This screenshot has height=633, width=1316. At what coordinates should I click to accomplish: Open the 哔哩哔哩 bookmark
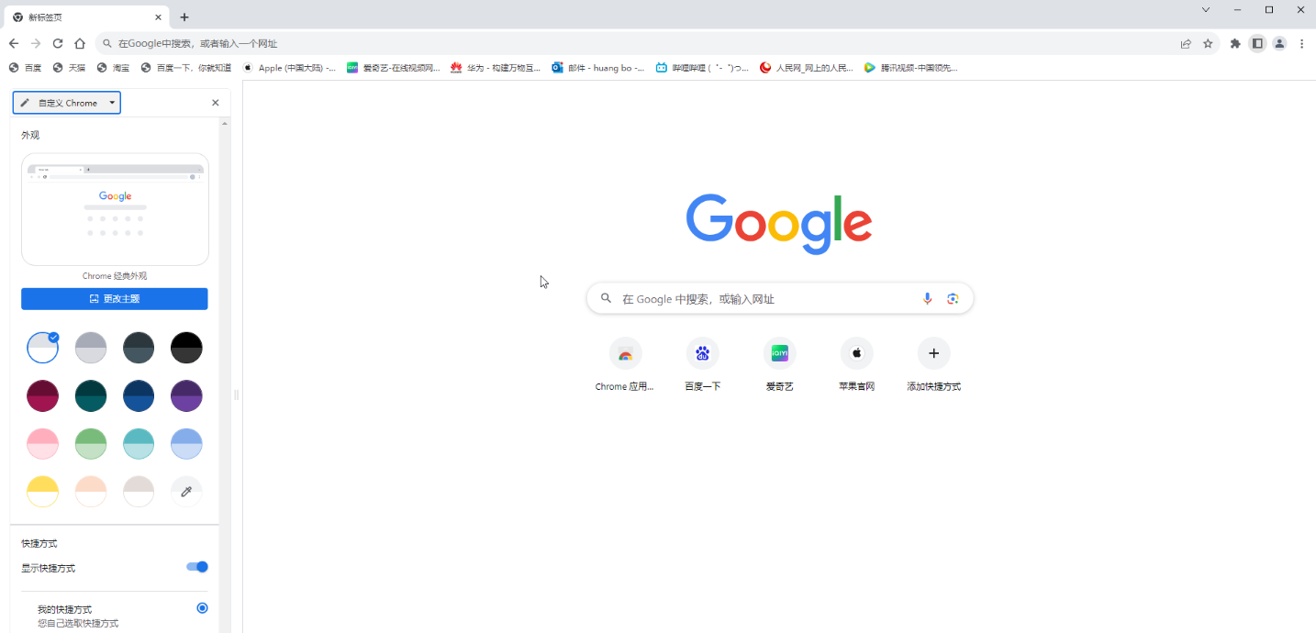coord(702,67)
